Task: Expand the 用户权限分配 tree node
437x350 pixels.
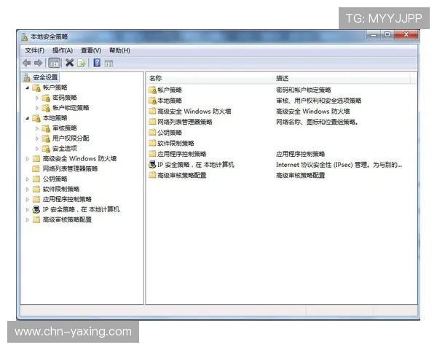Action: (x=37, y=139)
